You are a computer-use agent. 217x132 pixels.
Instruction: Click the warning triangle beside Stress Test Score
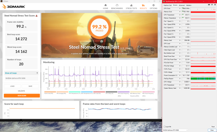tap(37, 16)
